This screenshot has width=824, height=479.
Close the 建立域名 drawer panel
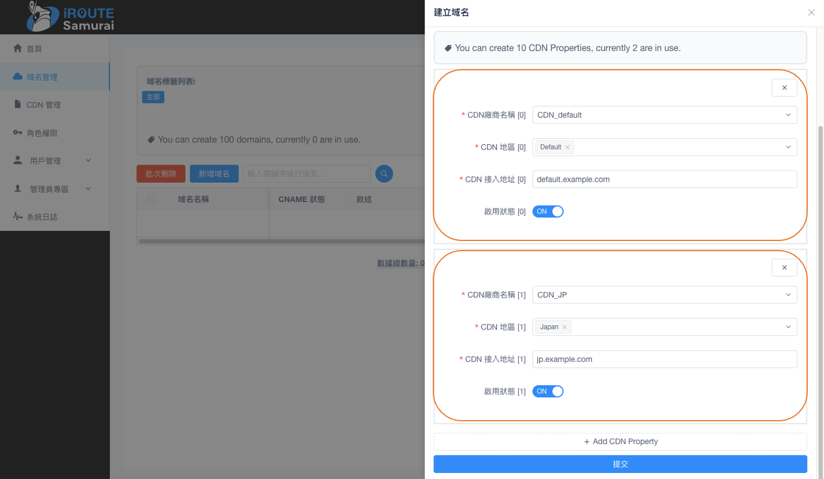811,13
